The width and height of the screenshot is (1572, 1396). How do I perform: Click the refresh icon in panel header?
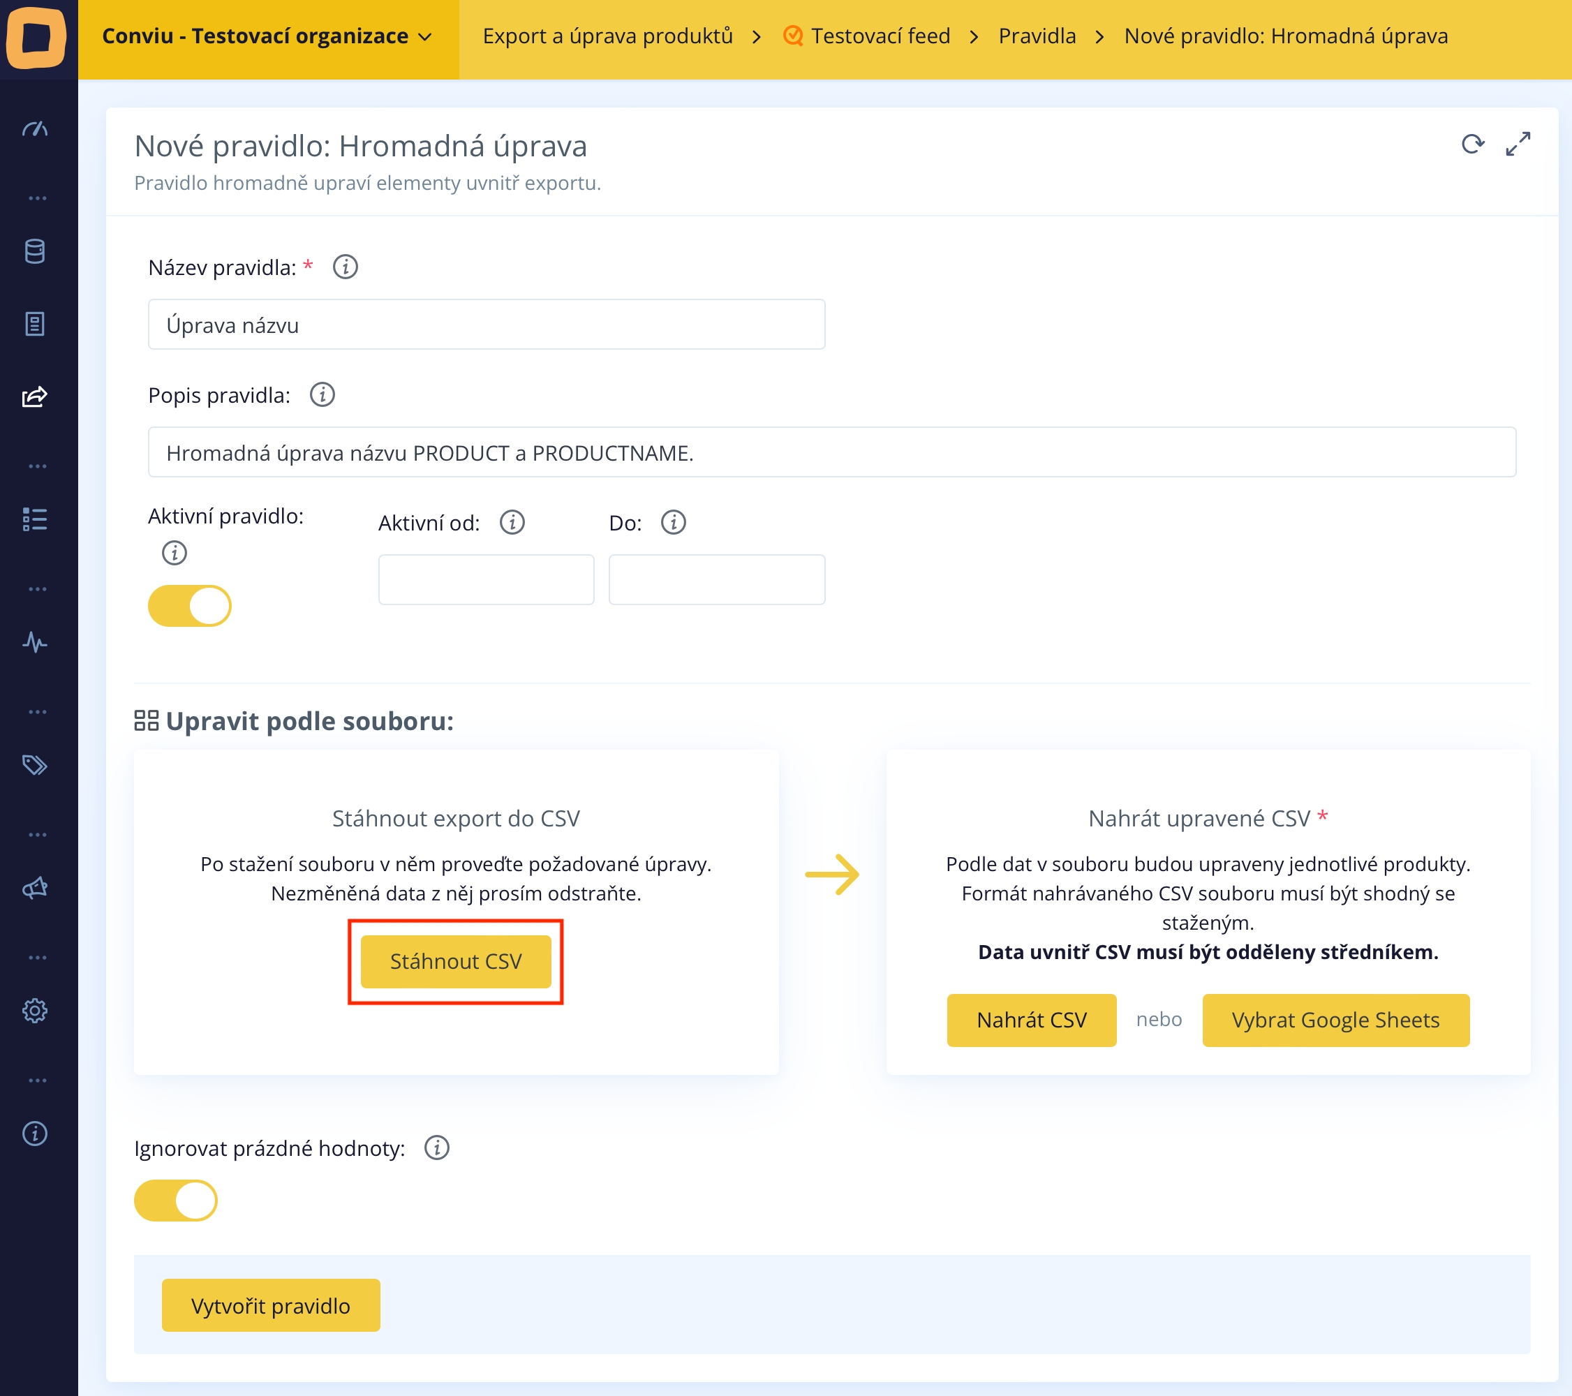[1472, 144]
